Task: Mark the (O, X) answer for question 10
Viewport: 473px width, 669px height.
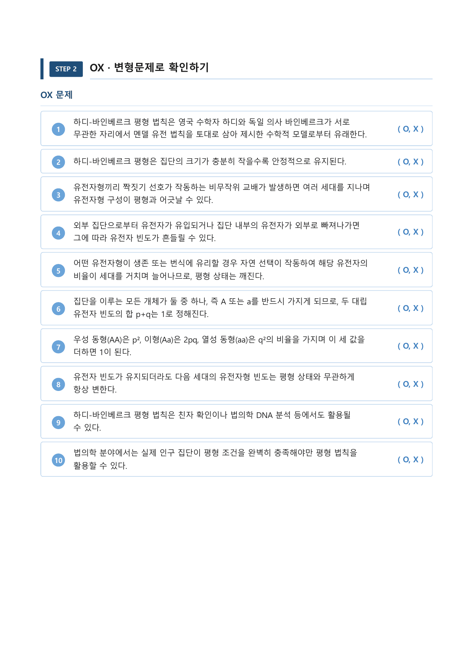Action: (x=410, y=460)
